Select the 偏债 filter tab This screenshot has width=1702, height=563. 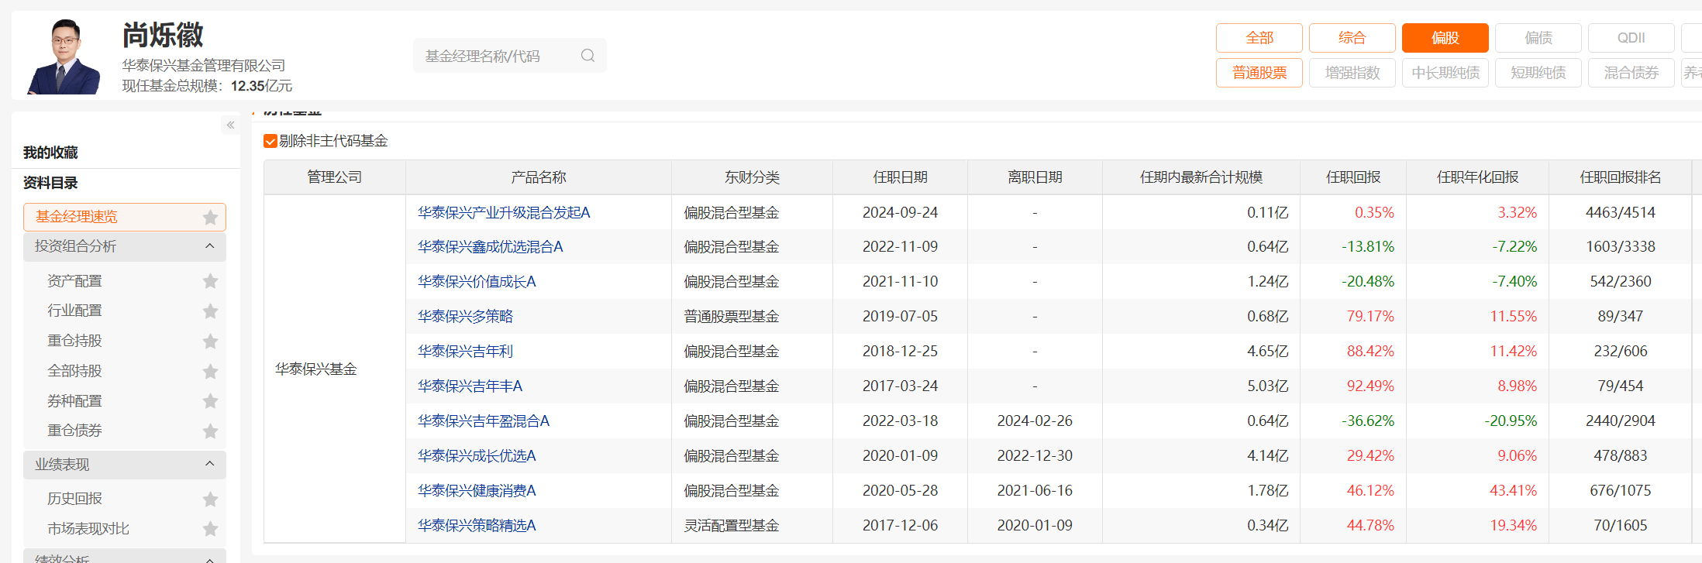click(1538, 38)
